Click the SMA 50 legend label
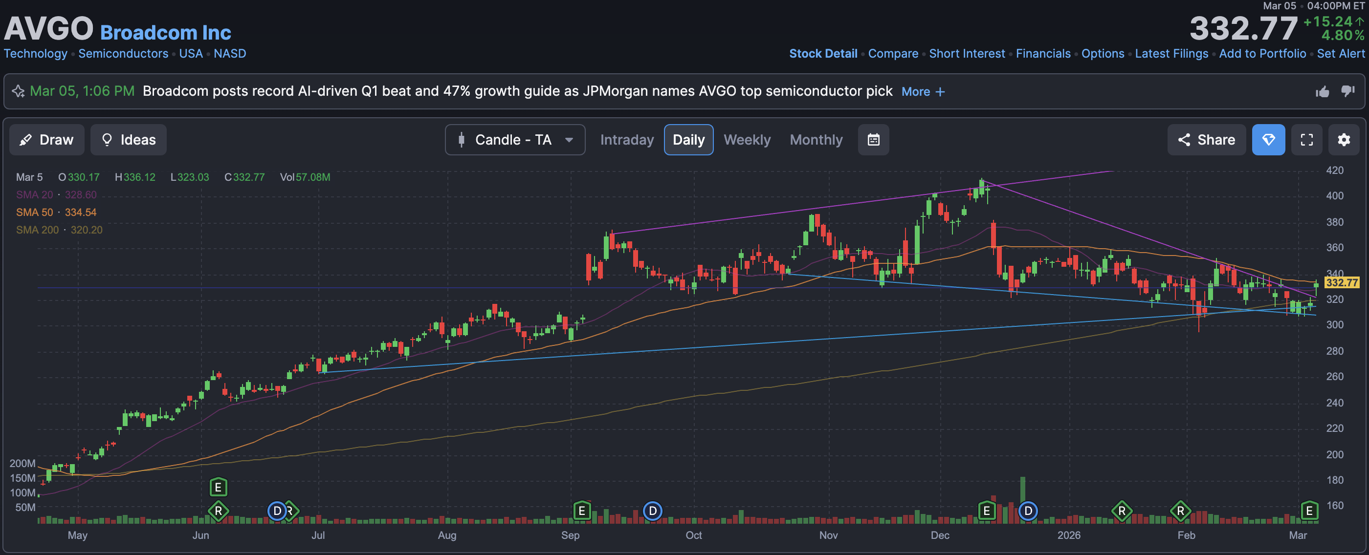1369x555 pixels. [35, 213]
